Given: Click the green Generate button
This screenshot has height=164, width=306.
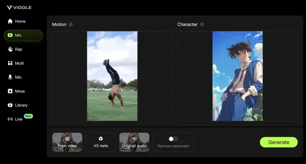Looking at the screenshot, I should point(279,142).
